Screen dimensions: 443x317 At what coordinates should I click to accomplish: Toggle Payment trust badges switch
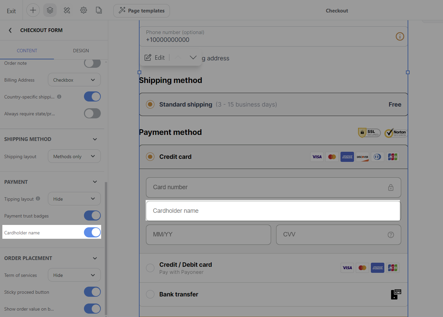[92, 215]
